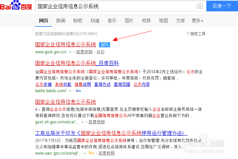Click the 评价 link

click(100, 52)
